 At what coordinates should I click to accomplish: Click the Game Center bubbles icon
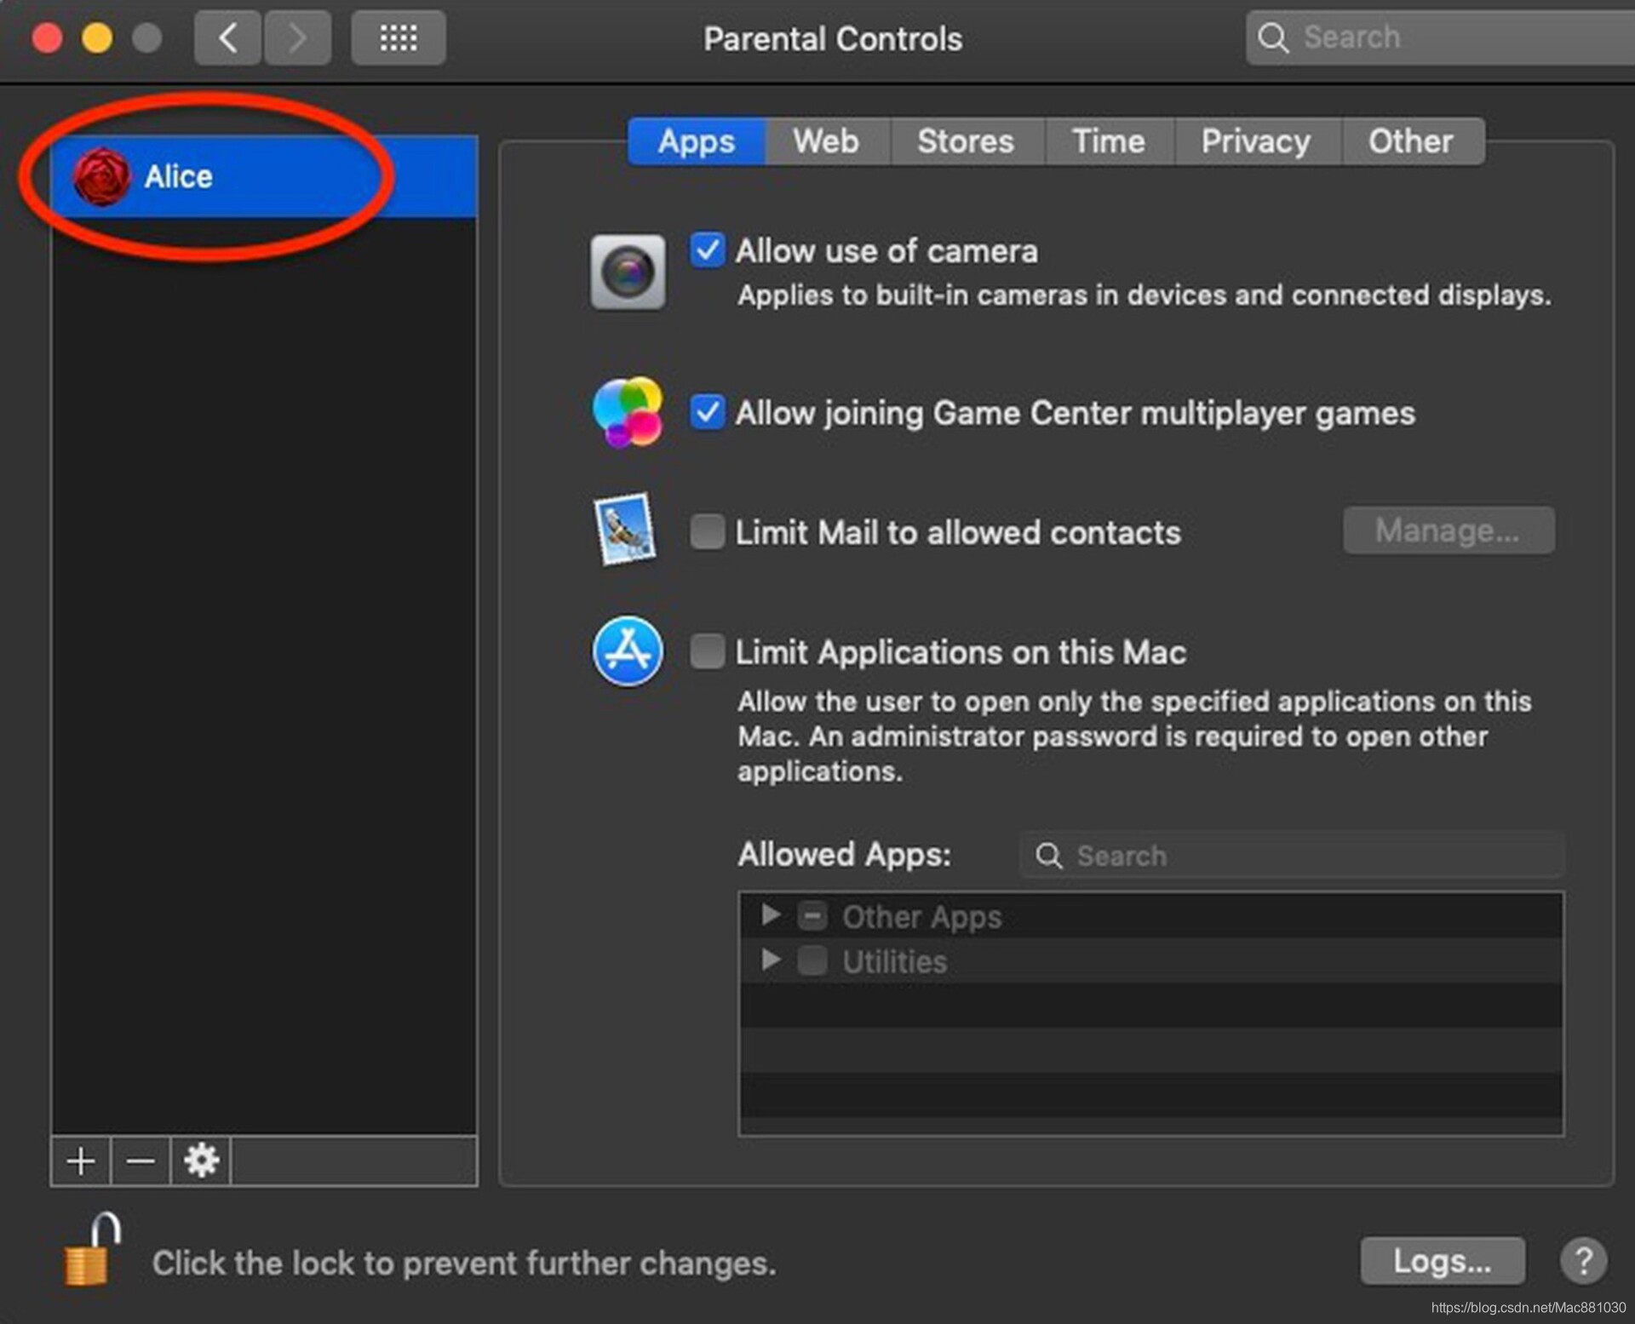[x=628, y=412]
